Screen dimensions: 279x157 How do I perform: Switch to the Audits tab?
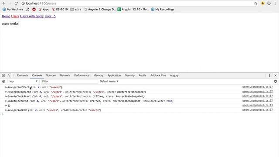143,75
